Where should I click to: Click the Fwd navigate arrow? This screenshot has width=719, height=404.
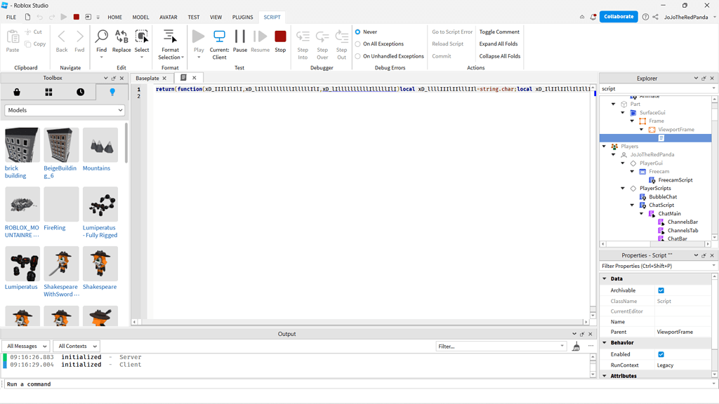click(79, 36)
